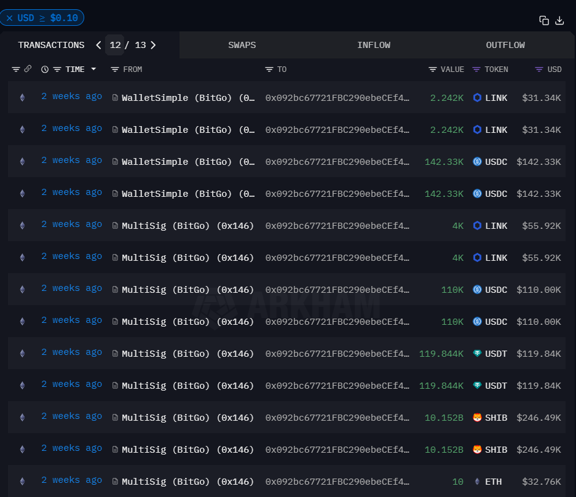Open the INFLOW tab
576x497 pixels.
pos(374,44)
